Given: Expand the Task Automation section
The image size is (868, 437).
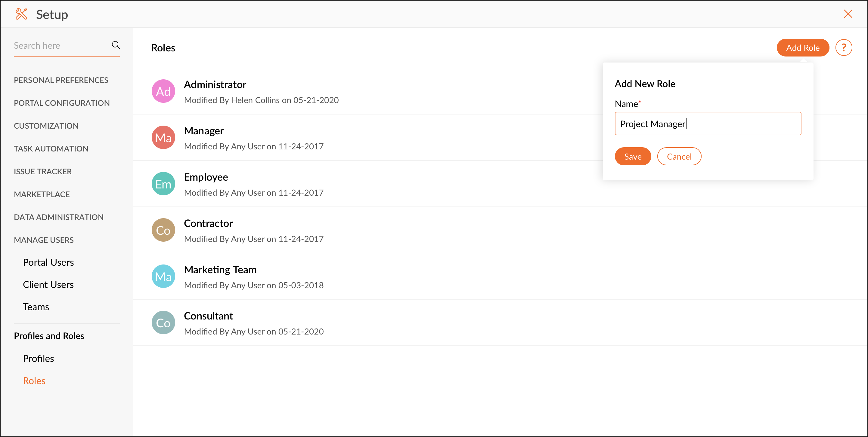Looking at the screenshot, I should 51,149.
